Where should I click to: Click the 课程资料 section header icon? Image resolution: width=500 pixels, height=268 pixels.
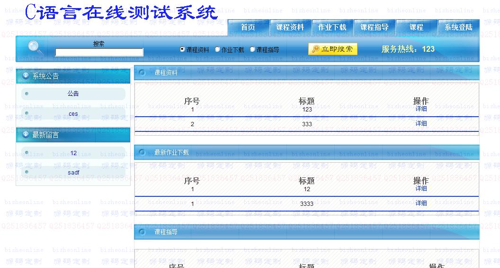[142, 73]
